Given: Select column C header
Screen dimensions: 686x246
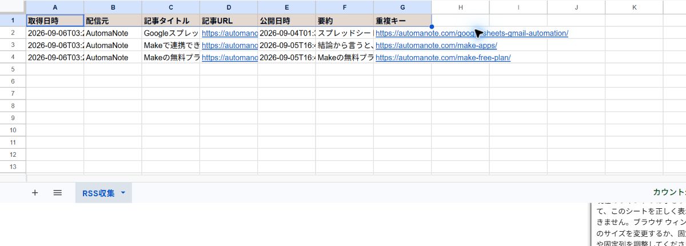Looking at the screenshot, I should pos(171,7).
